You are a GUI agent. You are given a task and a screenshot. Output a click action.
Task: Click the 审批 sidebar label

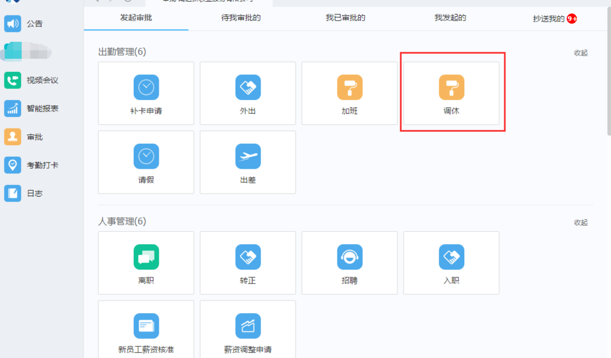35,137
